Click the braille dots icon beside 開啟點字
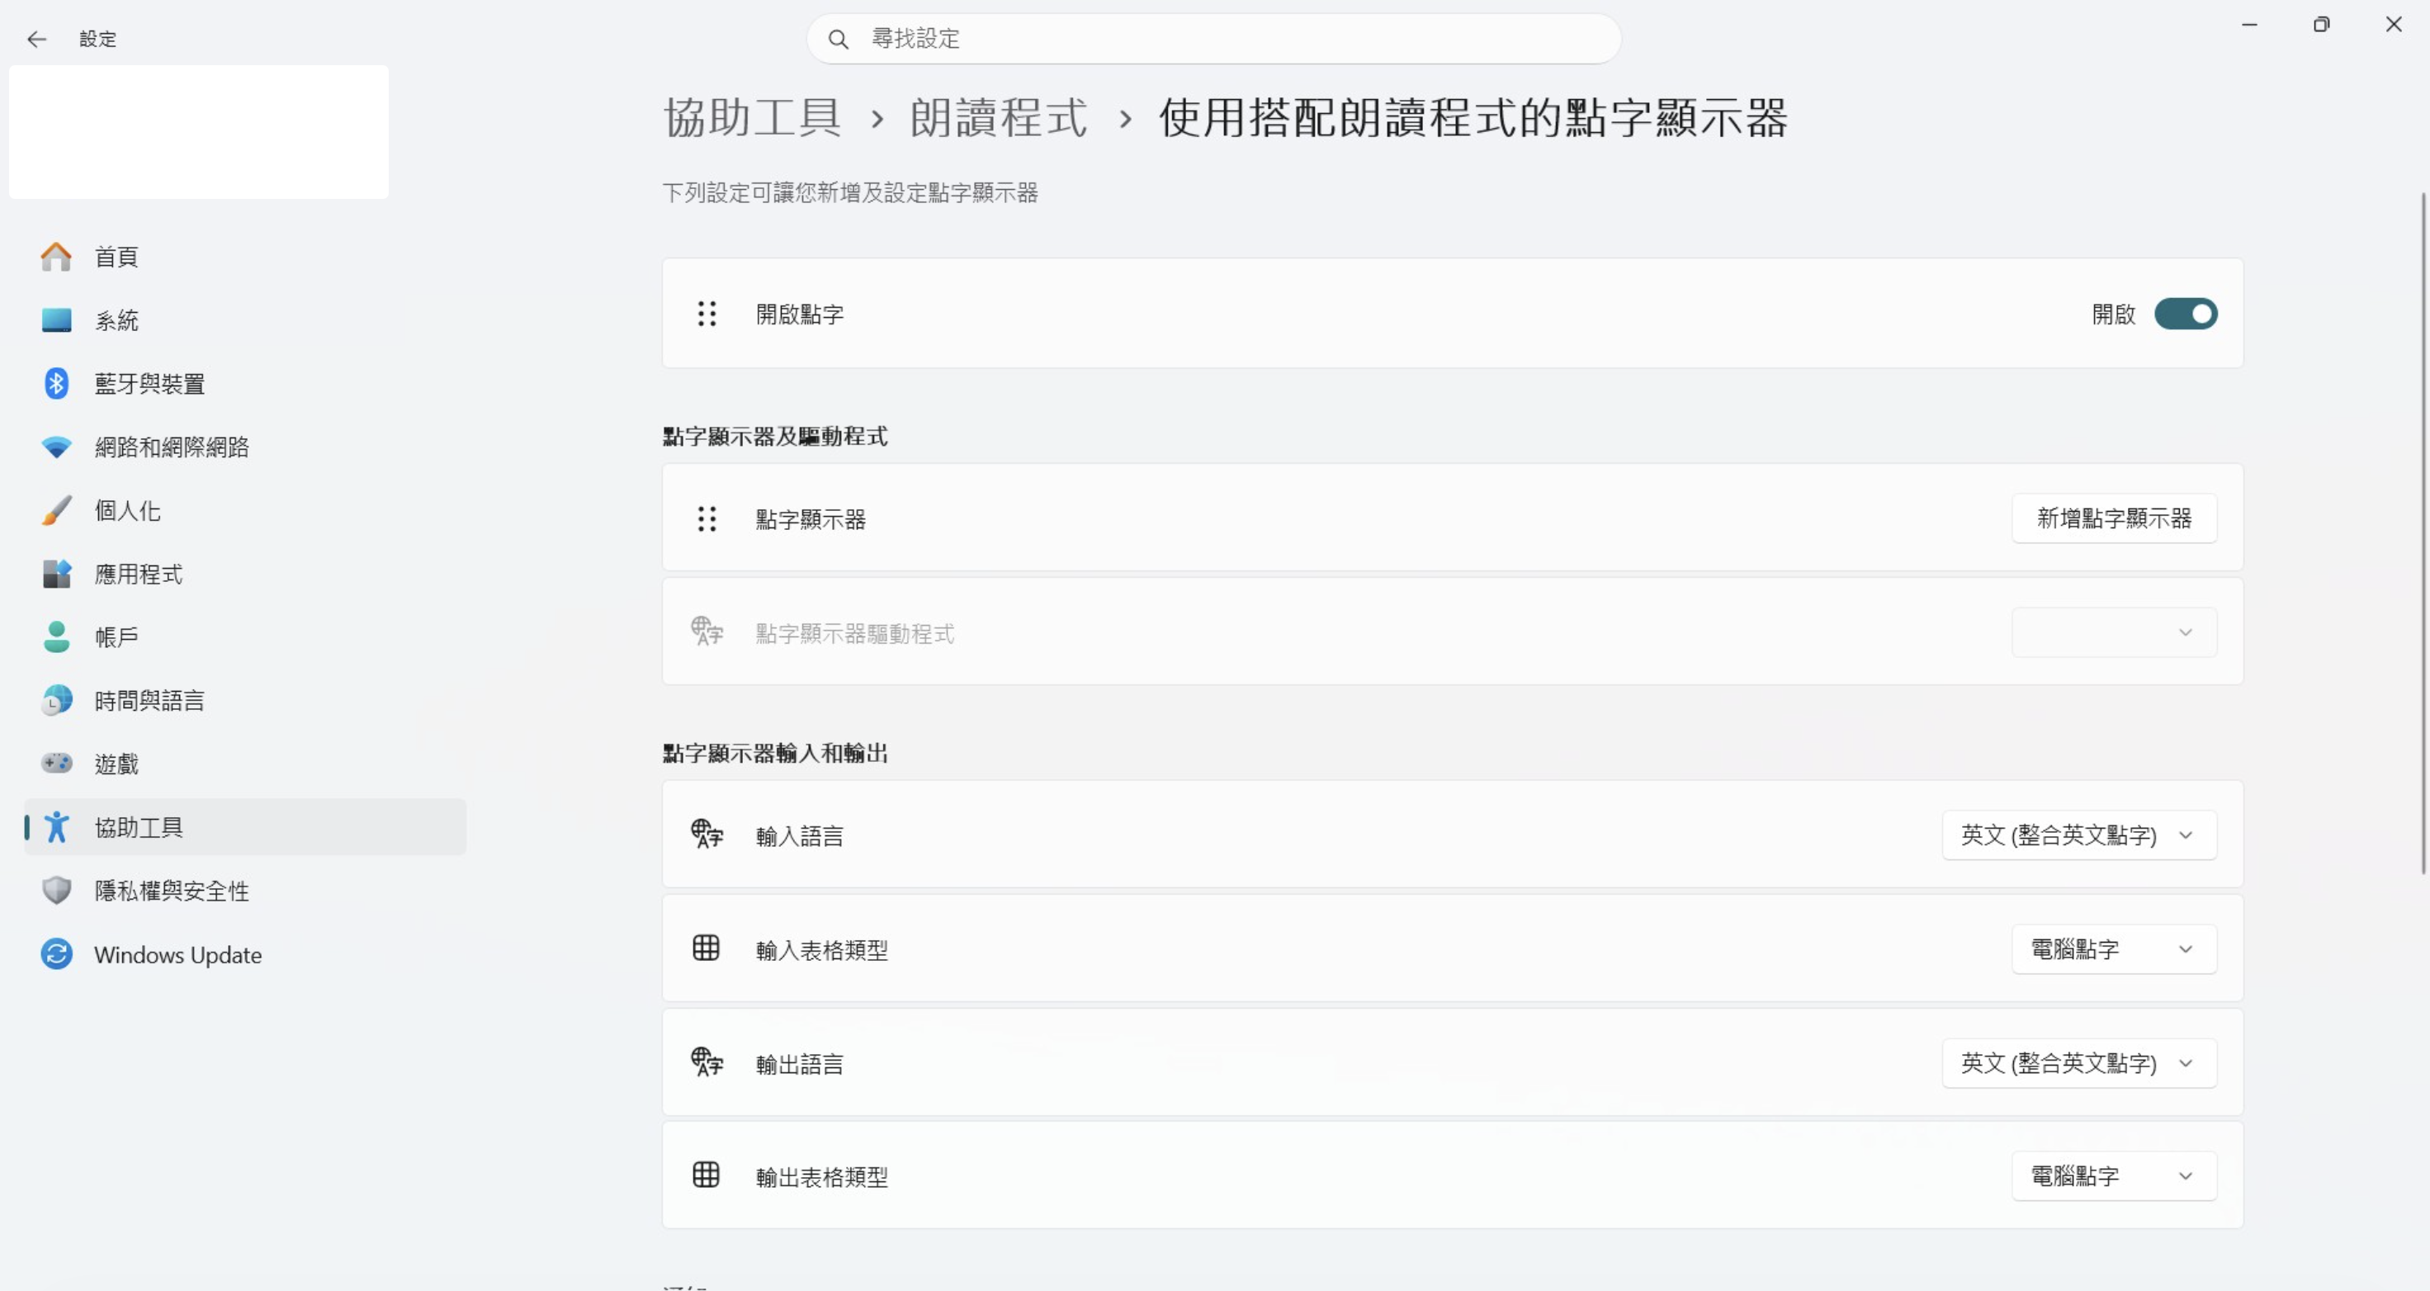 pyautogui.click(x=707, y=314)
